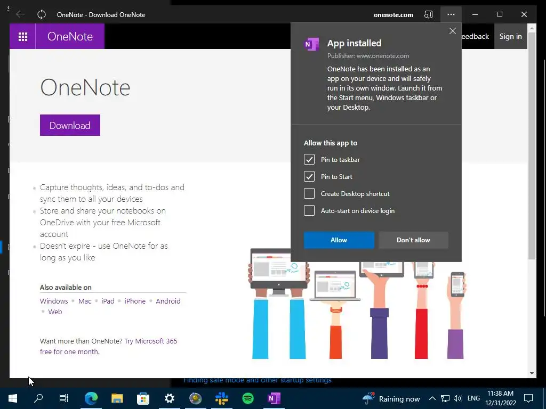Viewport: 546px width, 409px height.
Task: Launch Microsoft Edge from taskbar
Action: click(91, 398)
